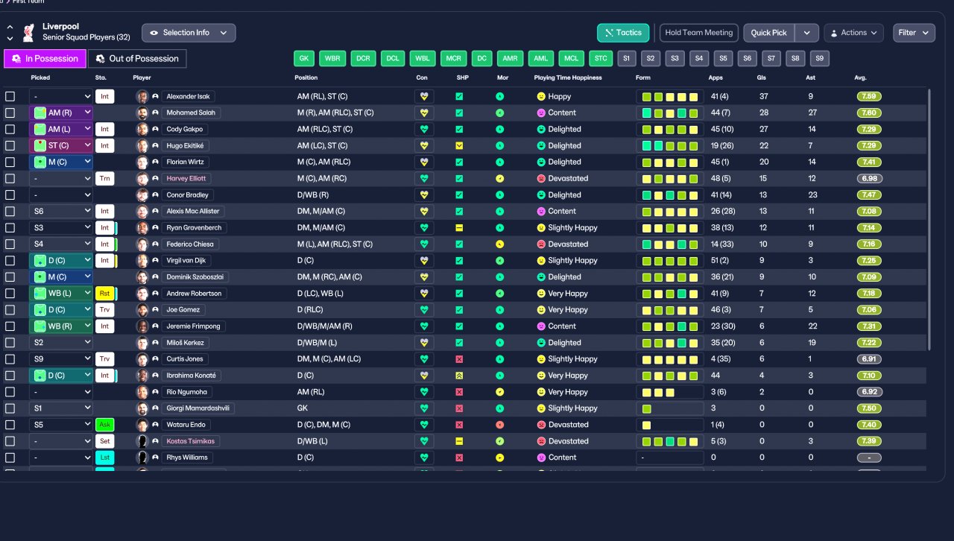Click Alexander Isak's form squares
Image resolution: width=954 pixels, height=541 pixels.
[x=669, y=96]
